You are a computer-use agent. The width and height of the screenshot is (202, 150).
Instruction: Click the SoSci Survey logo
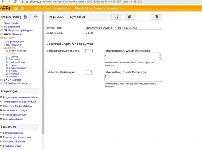click(5, 8)
